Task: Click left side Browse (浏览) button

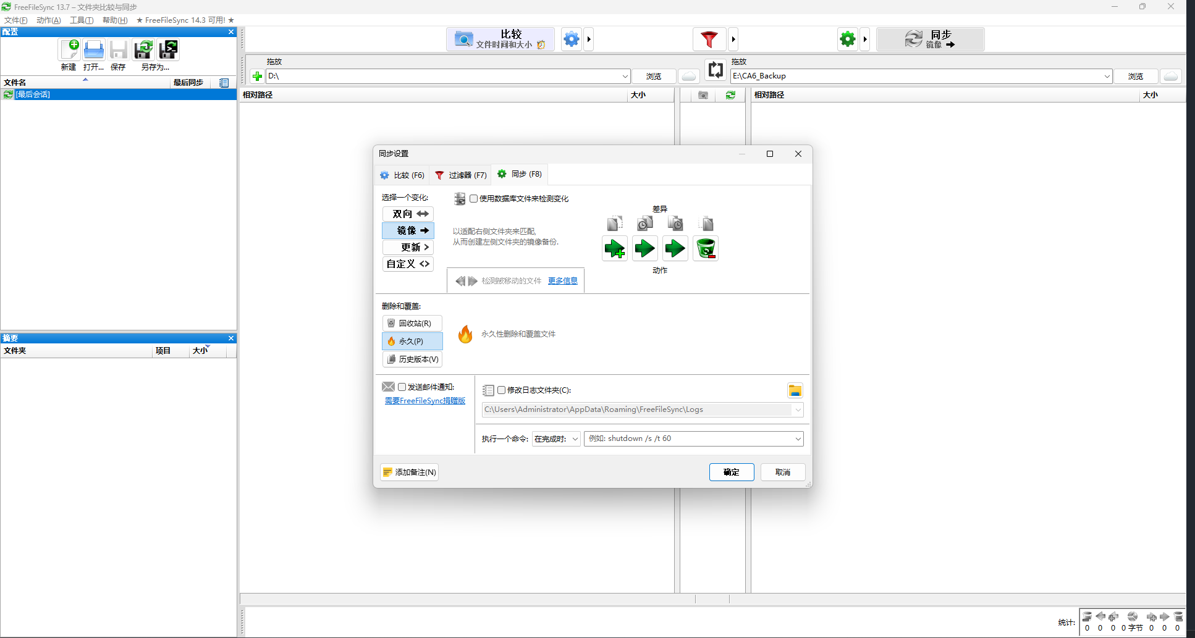Action: (x=654, y=77)
